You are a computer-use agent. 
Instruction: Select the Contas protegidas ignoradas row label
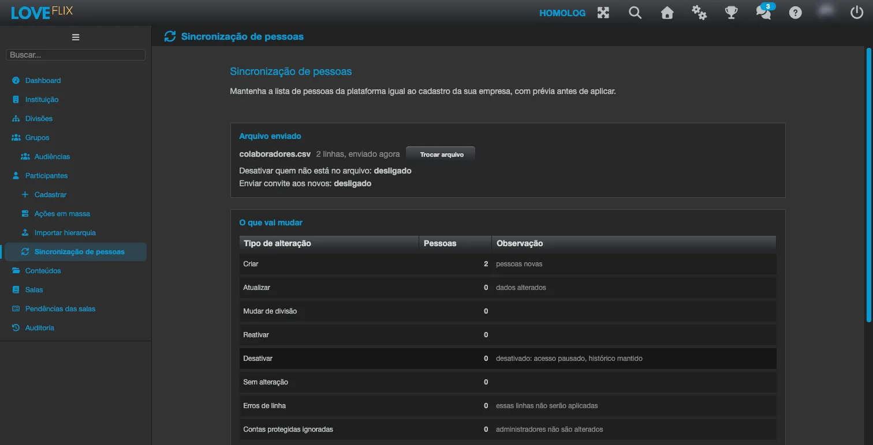(288, 429)
